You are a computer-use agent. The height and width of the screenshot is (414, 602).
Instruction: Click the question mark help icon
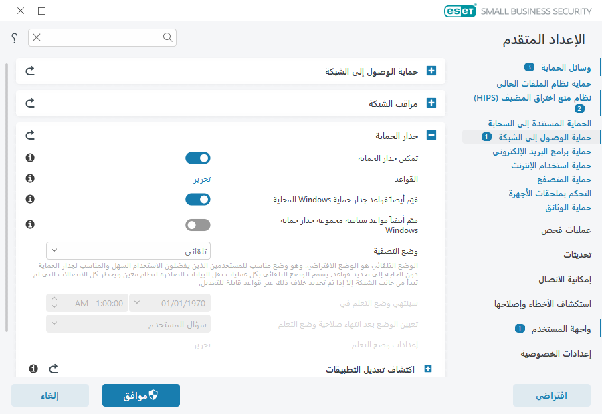point(14,38)
